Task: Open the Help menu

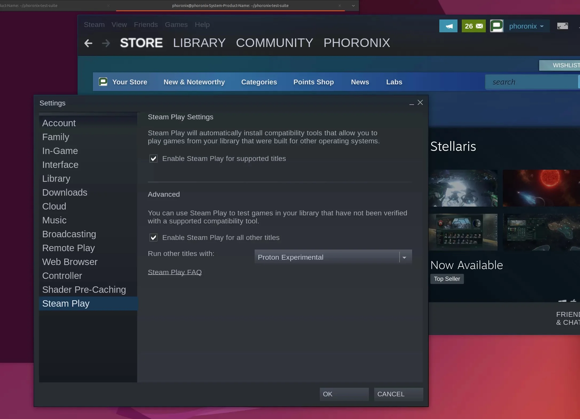Action: [x=202, y=25]
